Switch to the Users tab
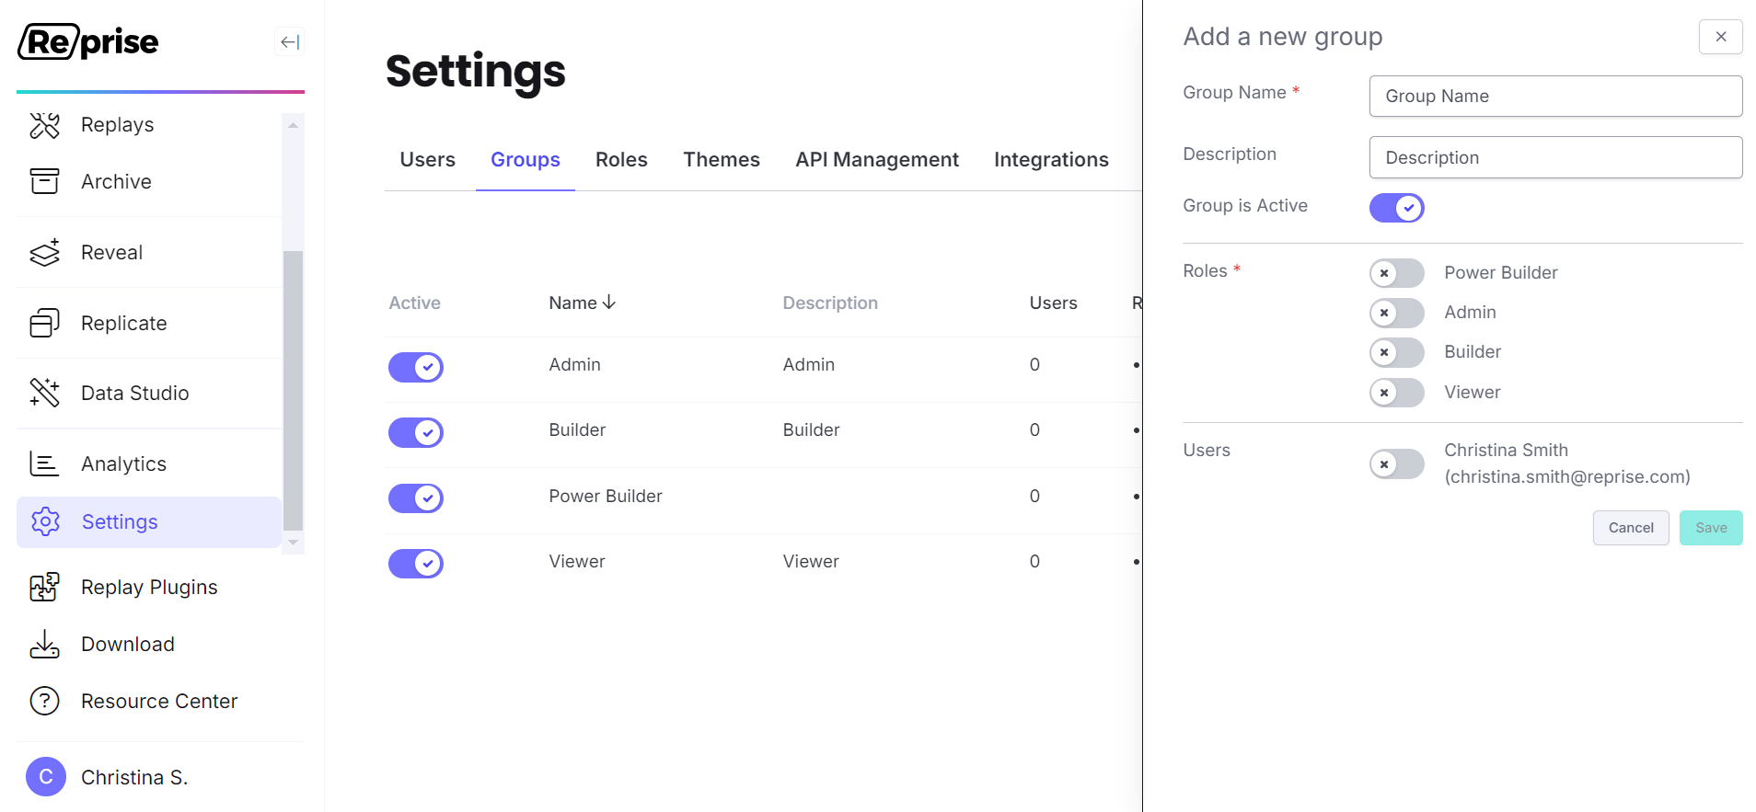 tap(427, 160)
